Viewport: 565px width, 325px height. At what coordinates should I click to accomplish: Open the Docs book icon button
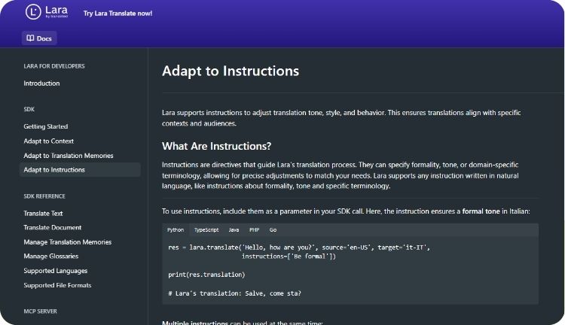pos(39,38)
